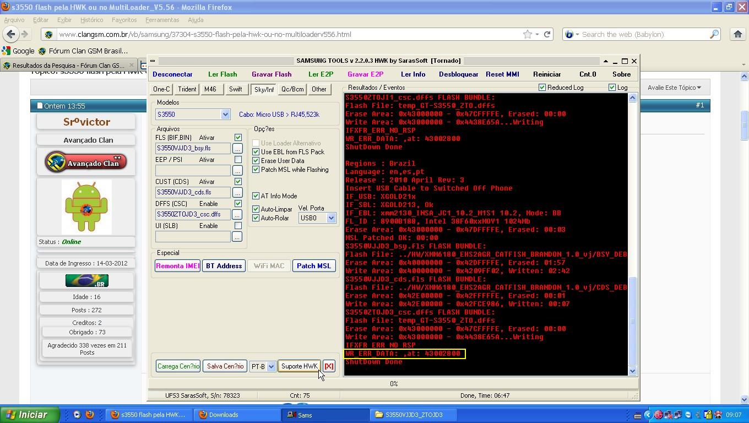
Task: Click Android avatar image of Srºvictor
Action: click(x=86, y=207)
